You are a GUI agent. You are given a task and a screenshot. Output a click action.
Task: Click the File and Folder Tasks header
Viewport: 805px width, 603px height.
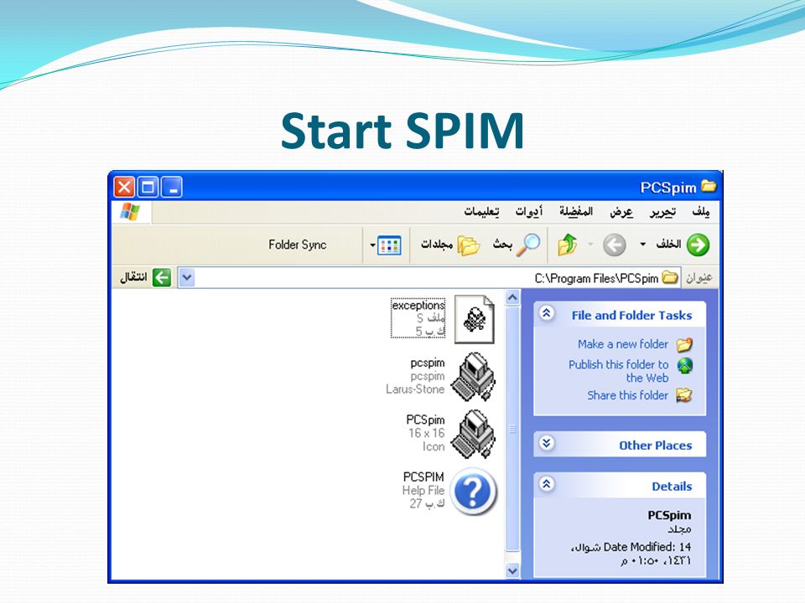(x=631, y=316)
